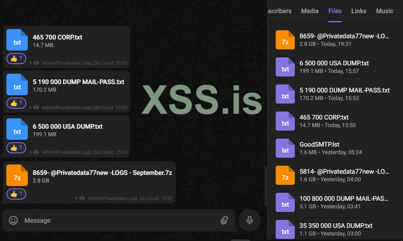Click 5 190 000 DUMP MAIL-PASS.txt name in Files list
The height and width of the screenshot is (241, 403).
(x=345, y=90)
